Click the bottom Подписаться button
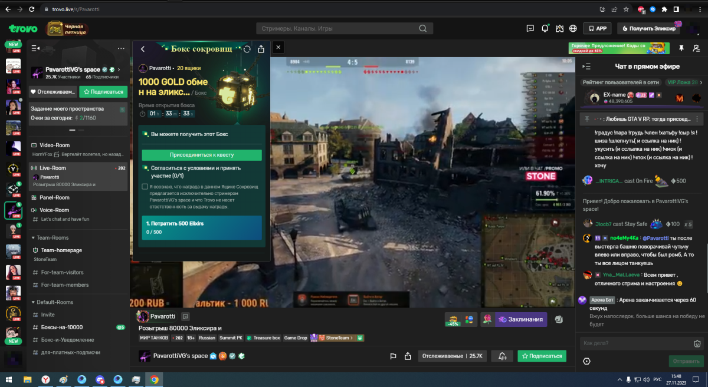The width and height of the screenshot is (708, 387). [x=542, y=356]
